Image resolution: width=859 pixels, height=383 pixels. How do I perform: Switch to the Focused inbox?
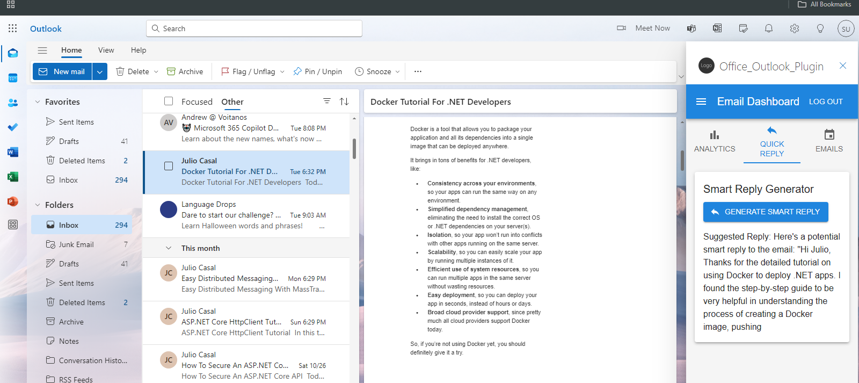point(197,102)
